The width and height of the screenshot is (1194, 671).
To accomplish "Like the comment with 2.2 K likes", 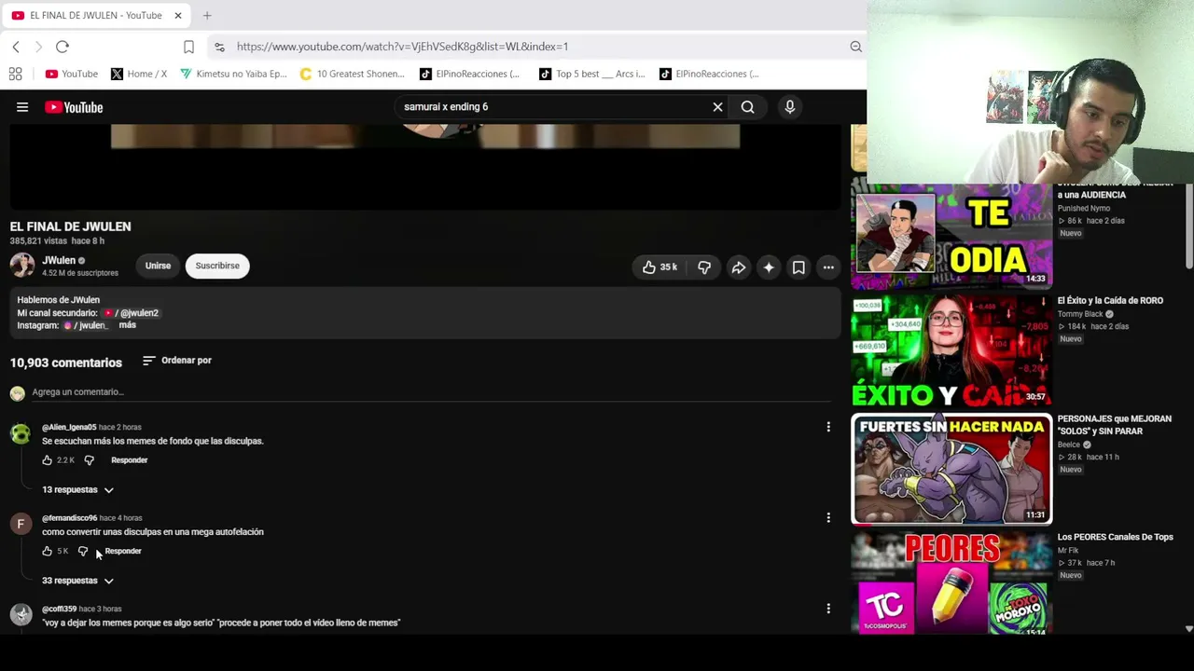I will [48, 460].
